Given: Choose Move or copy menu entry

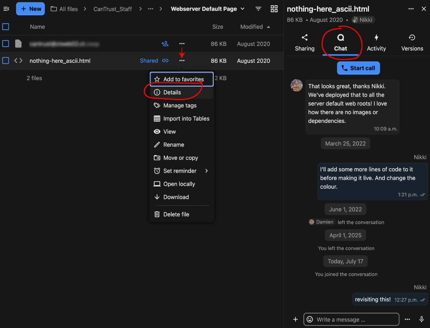Looking at the screenshot, I should pyautogui.click(x=182, y=158).
